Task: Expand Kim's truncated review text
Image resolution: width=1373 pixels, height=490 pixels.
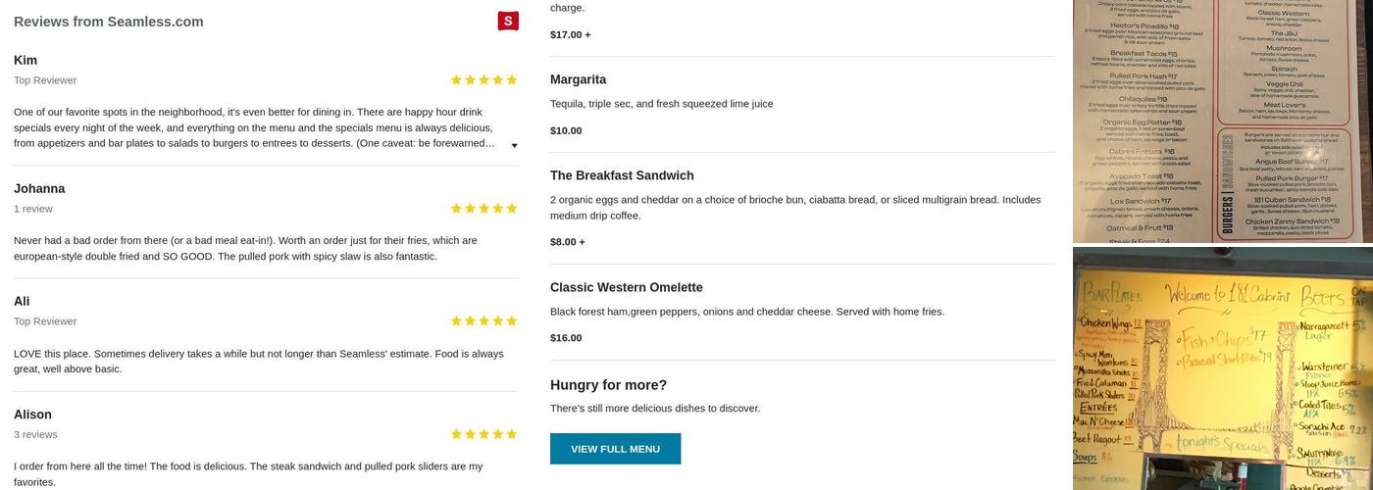Action: coord(514,146)
